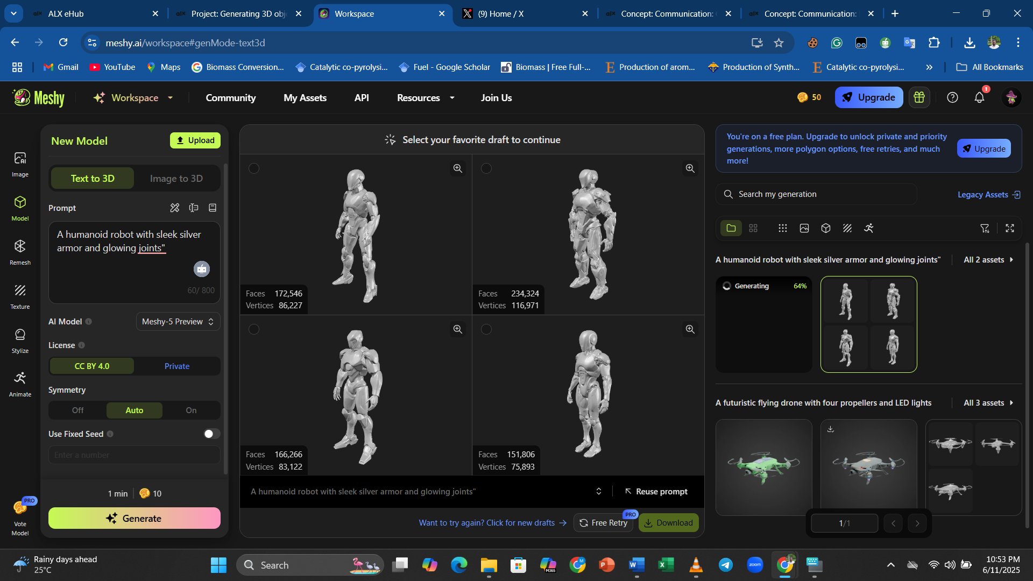Viewport: 1033px width, 581px height.
Task: Click the Search my generation field
Action: coord(816,194)
